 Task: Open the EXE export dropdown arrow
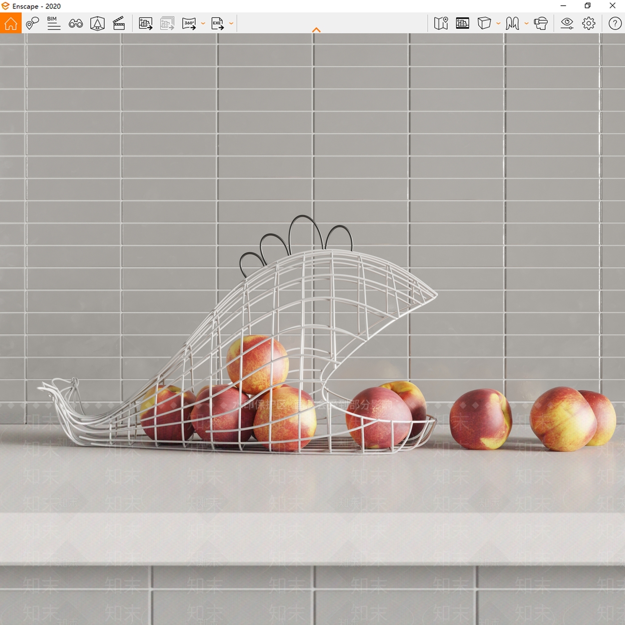pos(231,23)
